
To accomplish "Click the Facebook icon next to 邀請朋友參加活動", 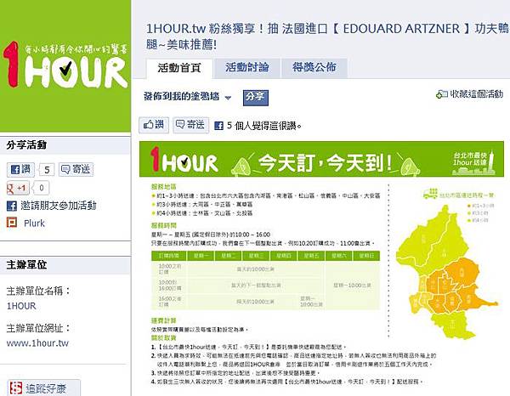I will click(x=12, y=206).
